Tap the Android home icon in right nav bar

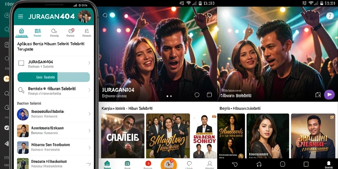pyautogui.click(x=259, y=164)
